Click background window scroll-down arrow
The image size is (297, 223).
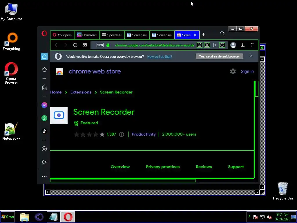pyautogui.click(x=262, y=187)
